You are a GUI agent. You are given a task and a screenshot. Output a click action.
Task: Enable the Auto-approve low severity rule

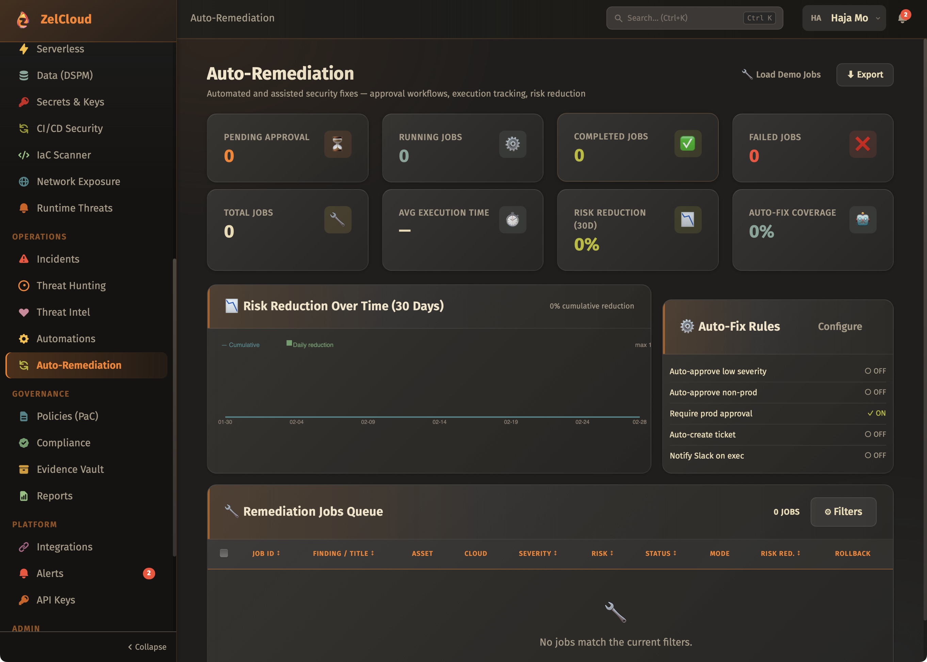click(875, 371)
